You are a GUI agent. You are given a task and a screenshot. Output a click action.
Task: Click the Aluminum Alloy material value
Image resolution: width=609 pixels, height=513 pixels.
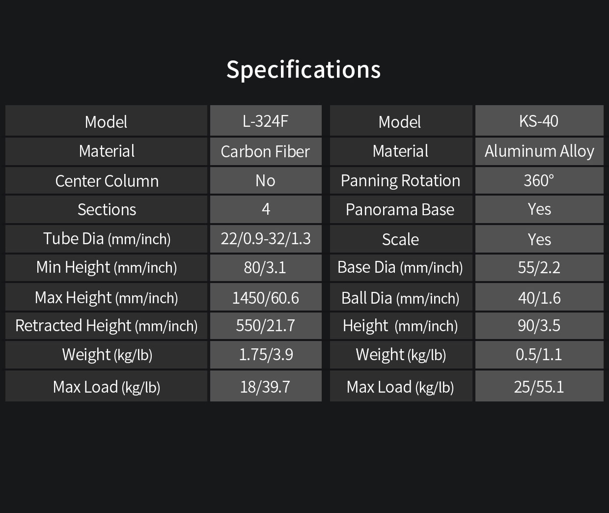point(539,151)
